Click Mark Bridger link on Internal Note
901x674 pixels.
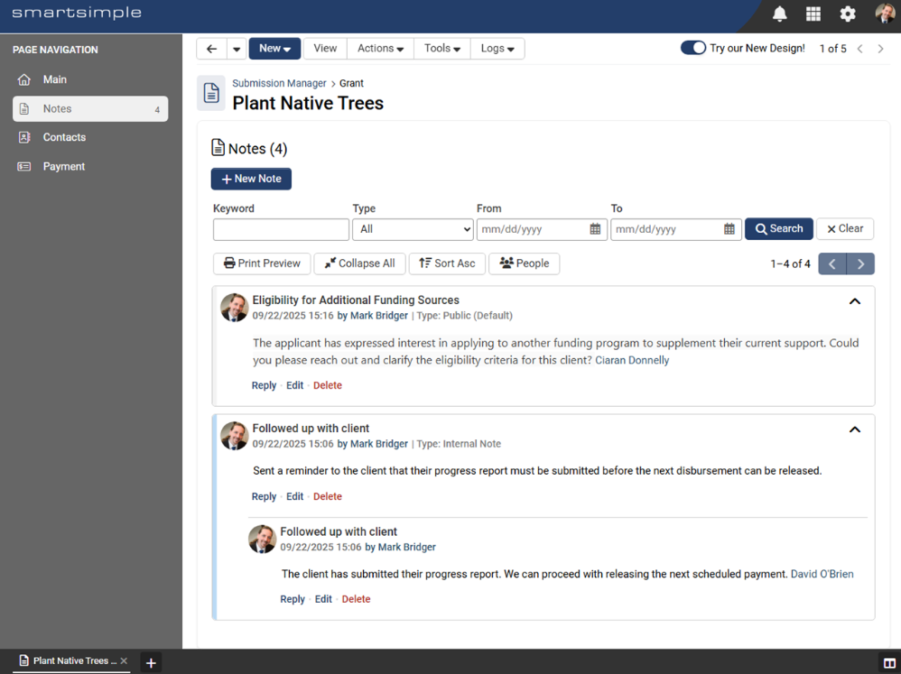click(x=379, y=444)
